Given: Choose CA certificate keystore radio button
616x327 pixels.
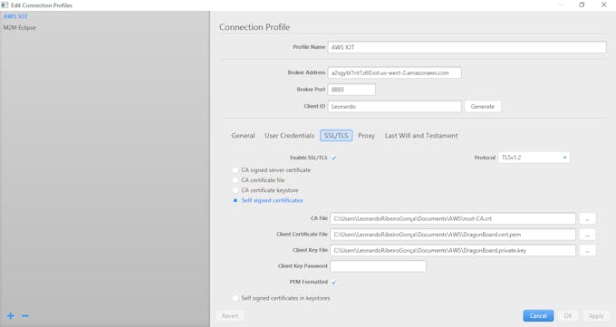Looking at the screenshot, I should [236, 190].
